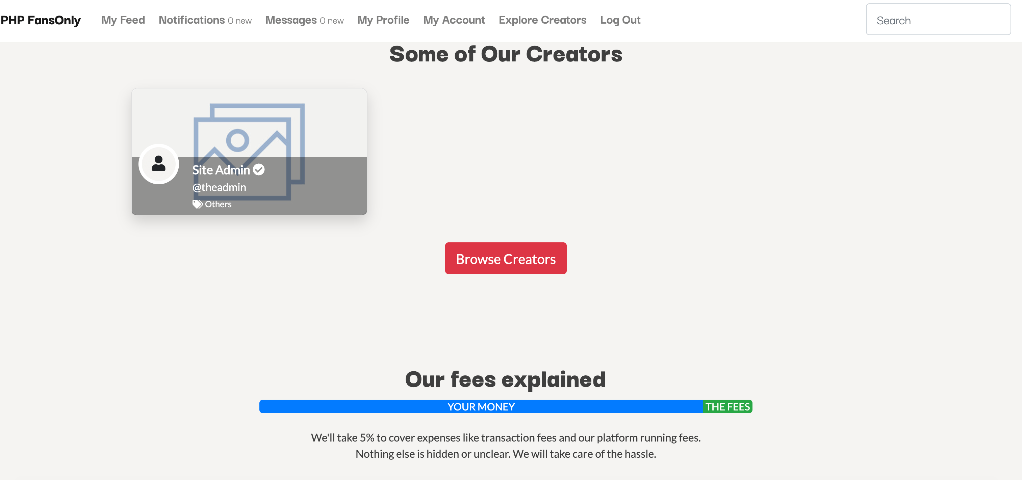Click the @theadmin profile link
Screen dimensions: 1022x480
[x=219, y=187]
